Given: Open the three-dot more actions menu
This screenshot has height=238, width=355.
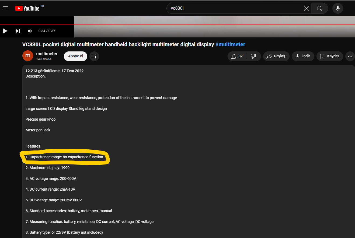Looking at the screenshot, I should pos(350,56).
